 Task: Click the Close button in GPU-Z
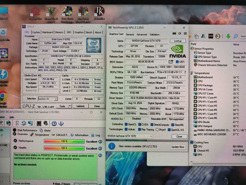179,136
